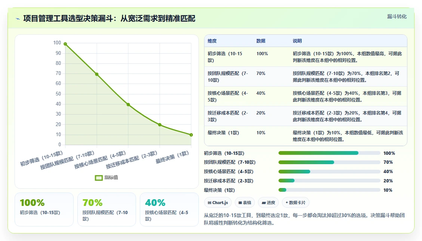Open the 100% 初步筛选 data card
422x241 pixels.
point(44,209)
